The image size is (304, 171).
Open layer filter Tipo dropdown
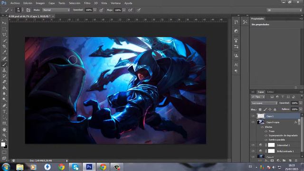258,97
